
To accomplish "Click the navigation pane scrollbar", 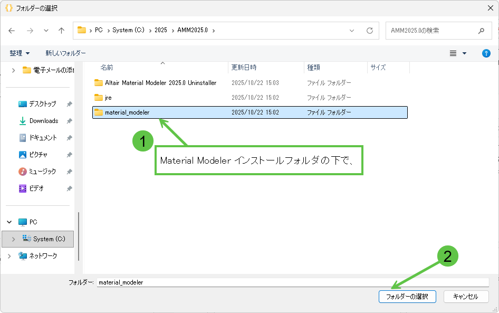I will pyautogui.click(x=79, y=236).
